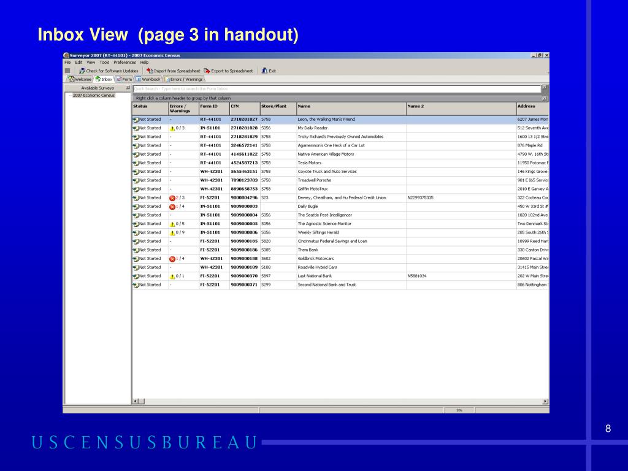Click the pin icon beside Available Surveys
Screen dimensions: 628x471
(x=128, y=88)
